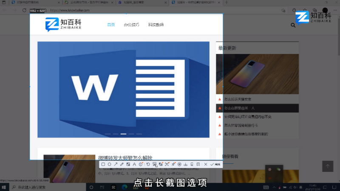340x191 pixels.
Task: Open the 首页 navigation item
Action: point(111,25)
